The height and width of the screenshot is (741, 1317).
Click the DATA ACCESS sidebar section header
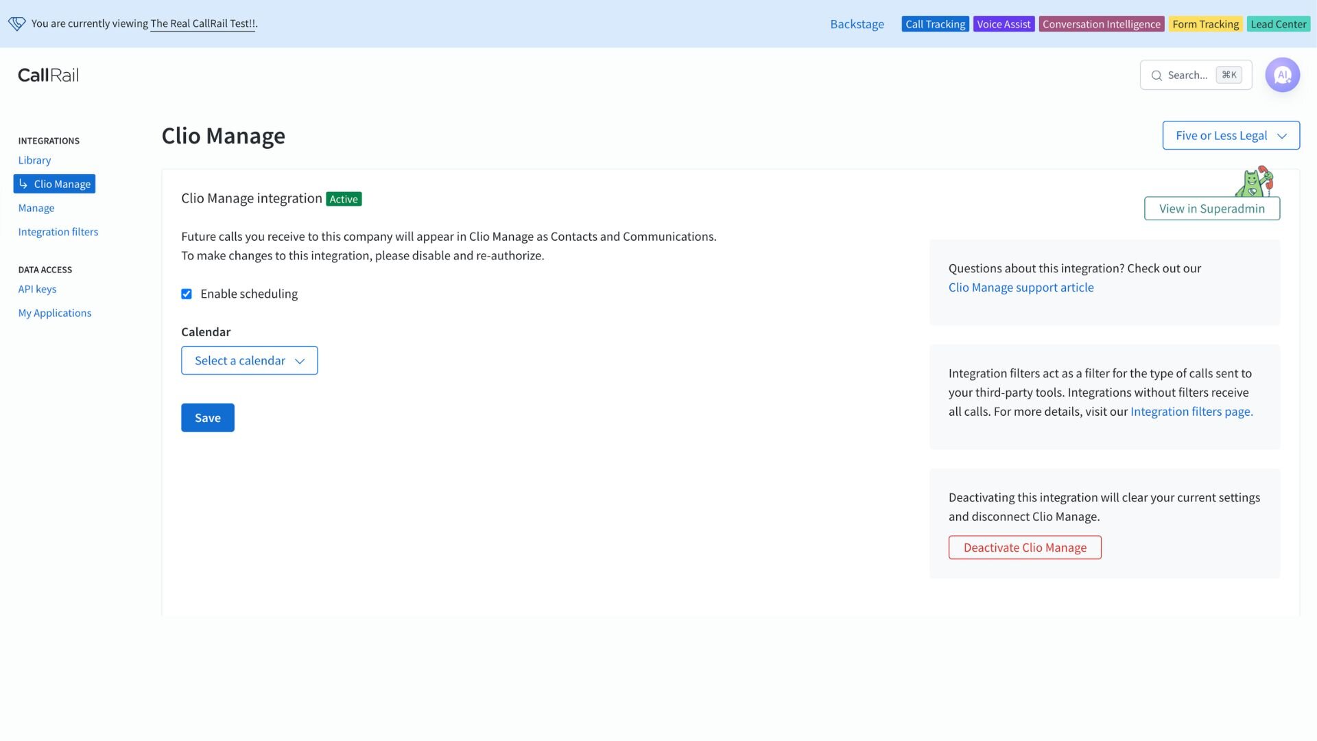point(45,270)
